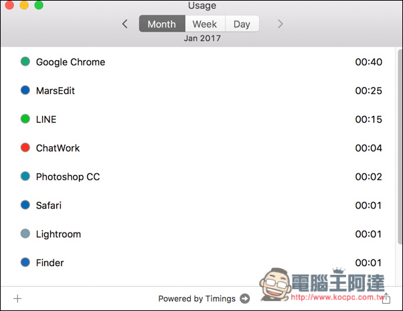Click the green LINE color dot
The height and width of the screenshot is (311, 403).
coord(25,119)
